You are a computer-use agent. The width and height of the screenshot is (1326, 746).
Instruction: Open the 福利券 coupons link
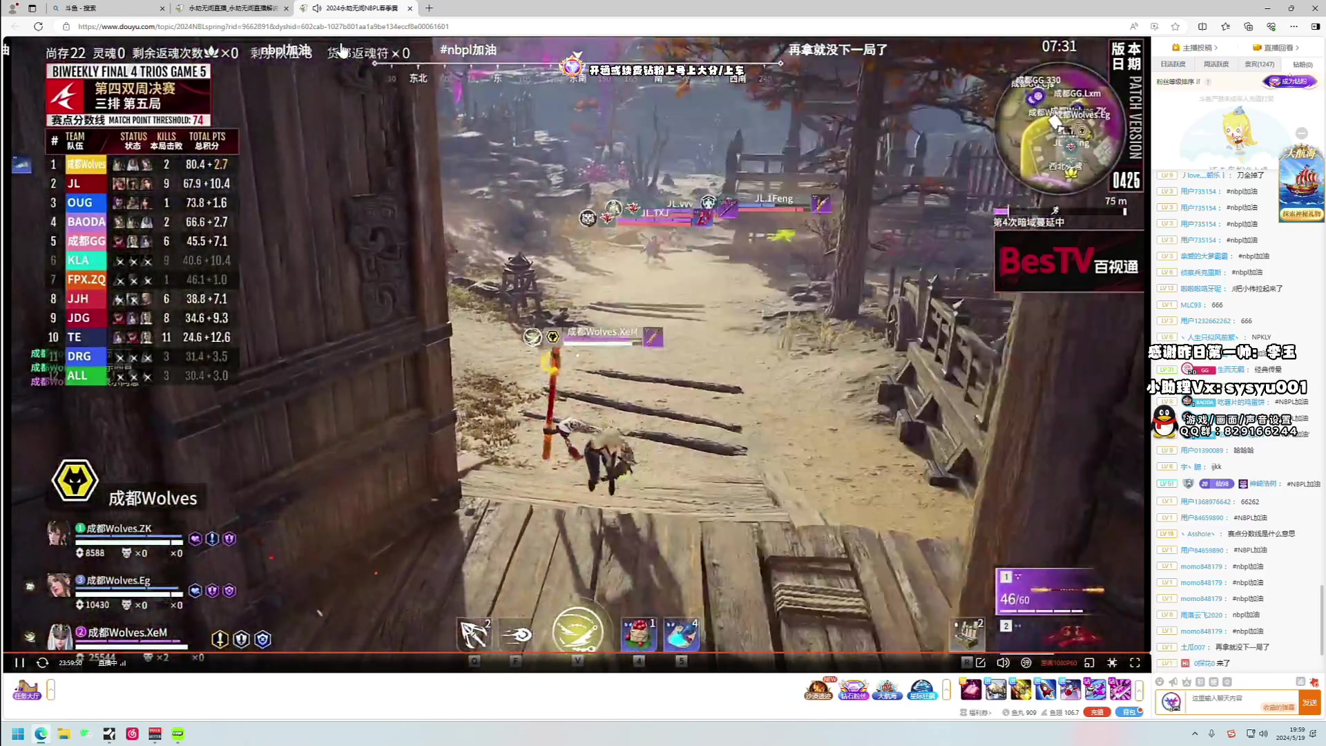click(x=976, y=712)
